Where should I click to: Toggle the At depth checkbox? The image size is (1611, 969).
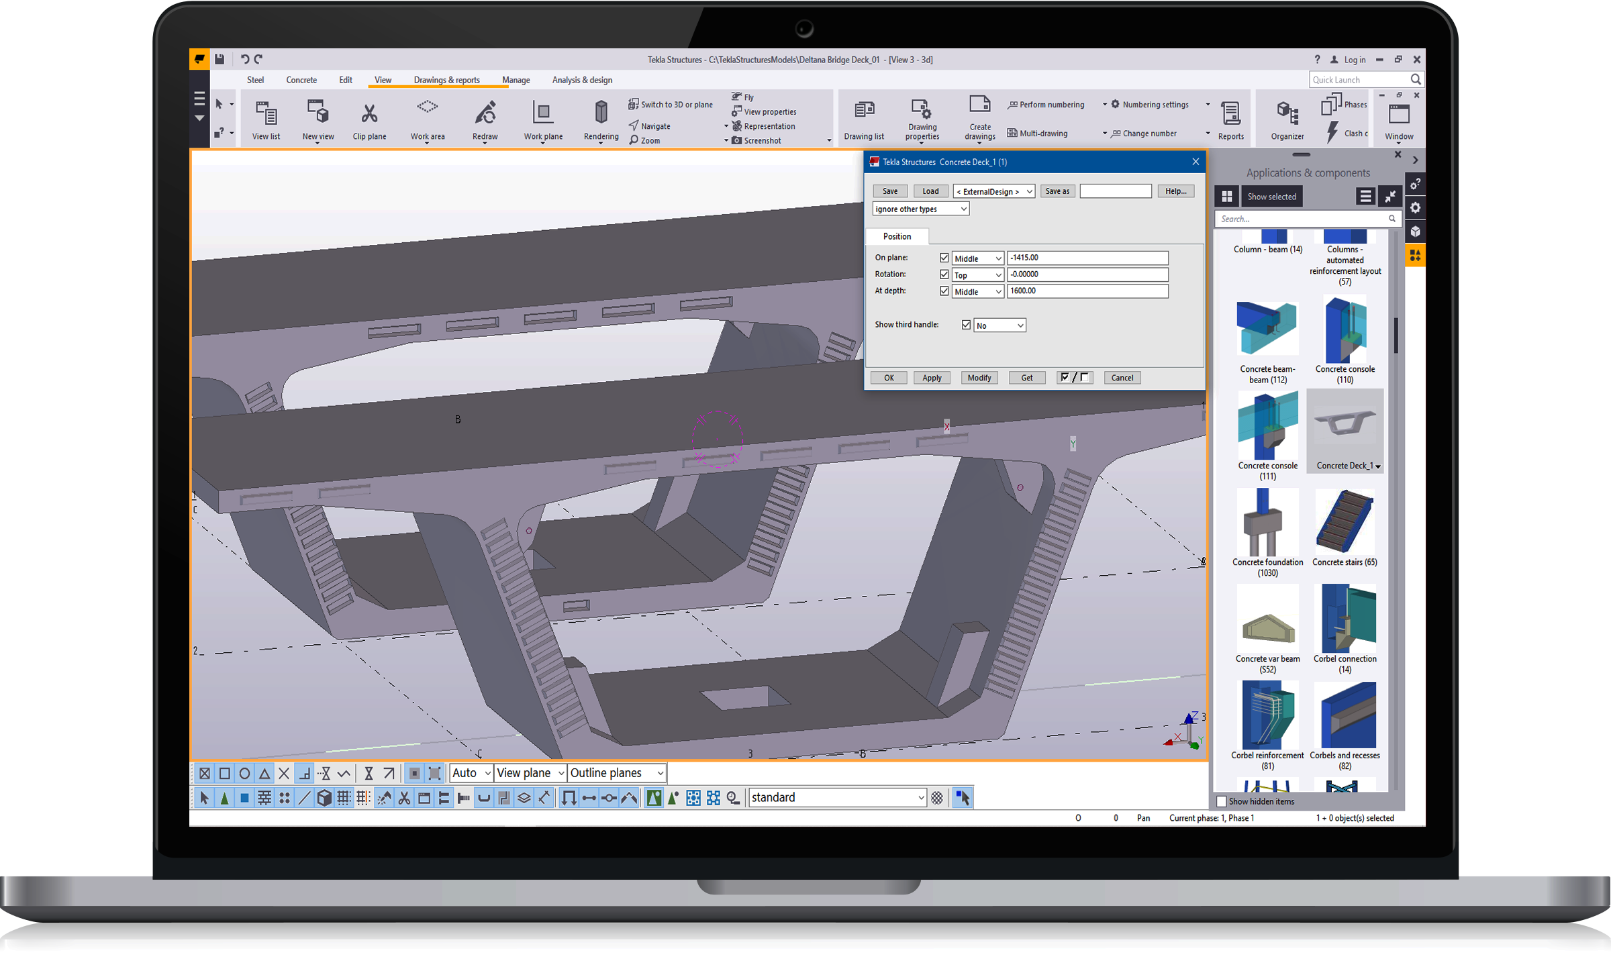tap(944, 291)
